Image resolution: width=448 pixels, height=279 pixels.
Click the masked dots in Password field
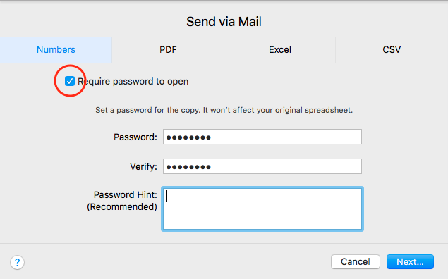tap(188, 137)
